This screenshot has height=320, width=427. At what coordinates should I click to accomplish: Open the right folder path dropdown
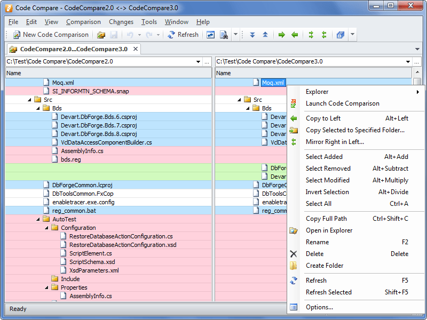[x=408, y=62]
